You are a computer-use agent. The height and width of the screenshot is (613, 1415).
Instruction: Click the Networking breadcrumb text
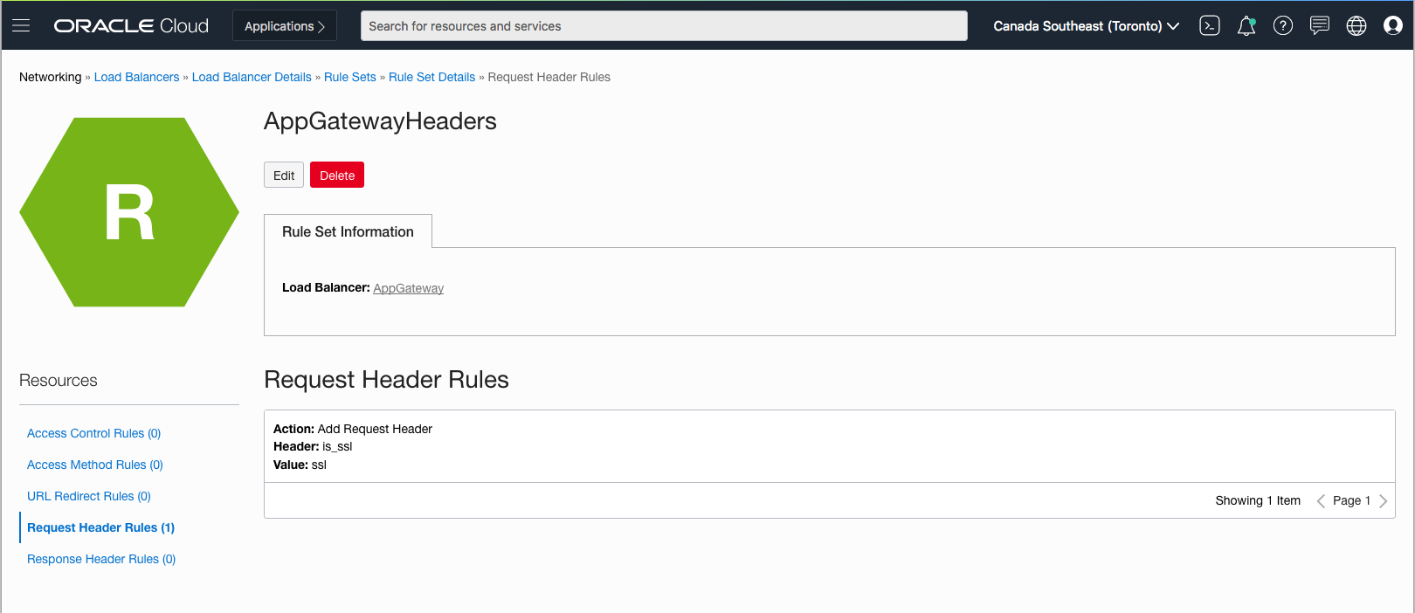tap(50, 77)
